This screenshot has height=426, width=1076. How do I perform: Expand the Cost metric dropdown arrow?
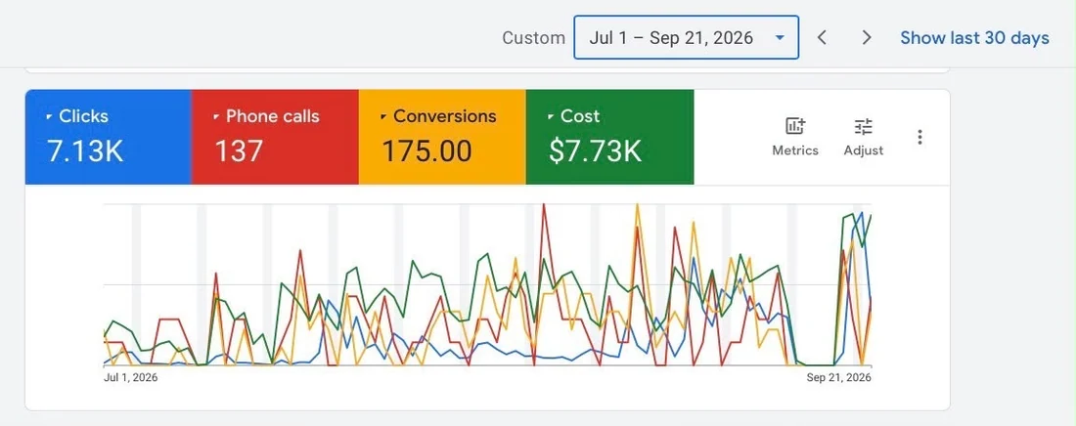click(551, 117)
